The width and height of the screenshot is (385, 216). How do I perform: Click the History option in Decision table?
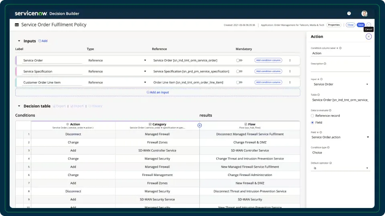[95, 106]
